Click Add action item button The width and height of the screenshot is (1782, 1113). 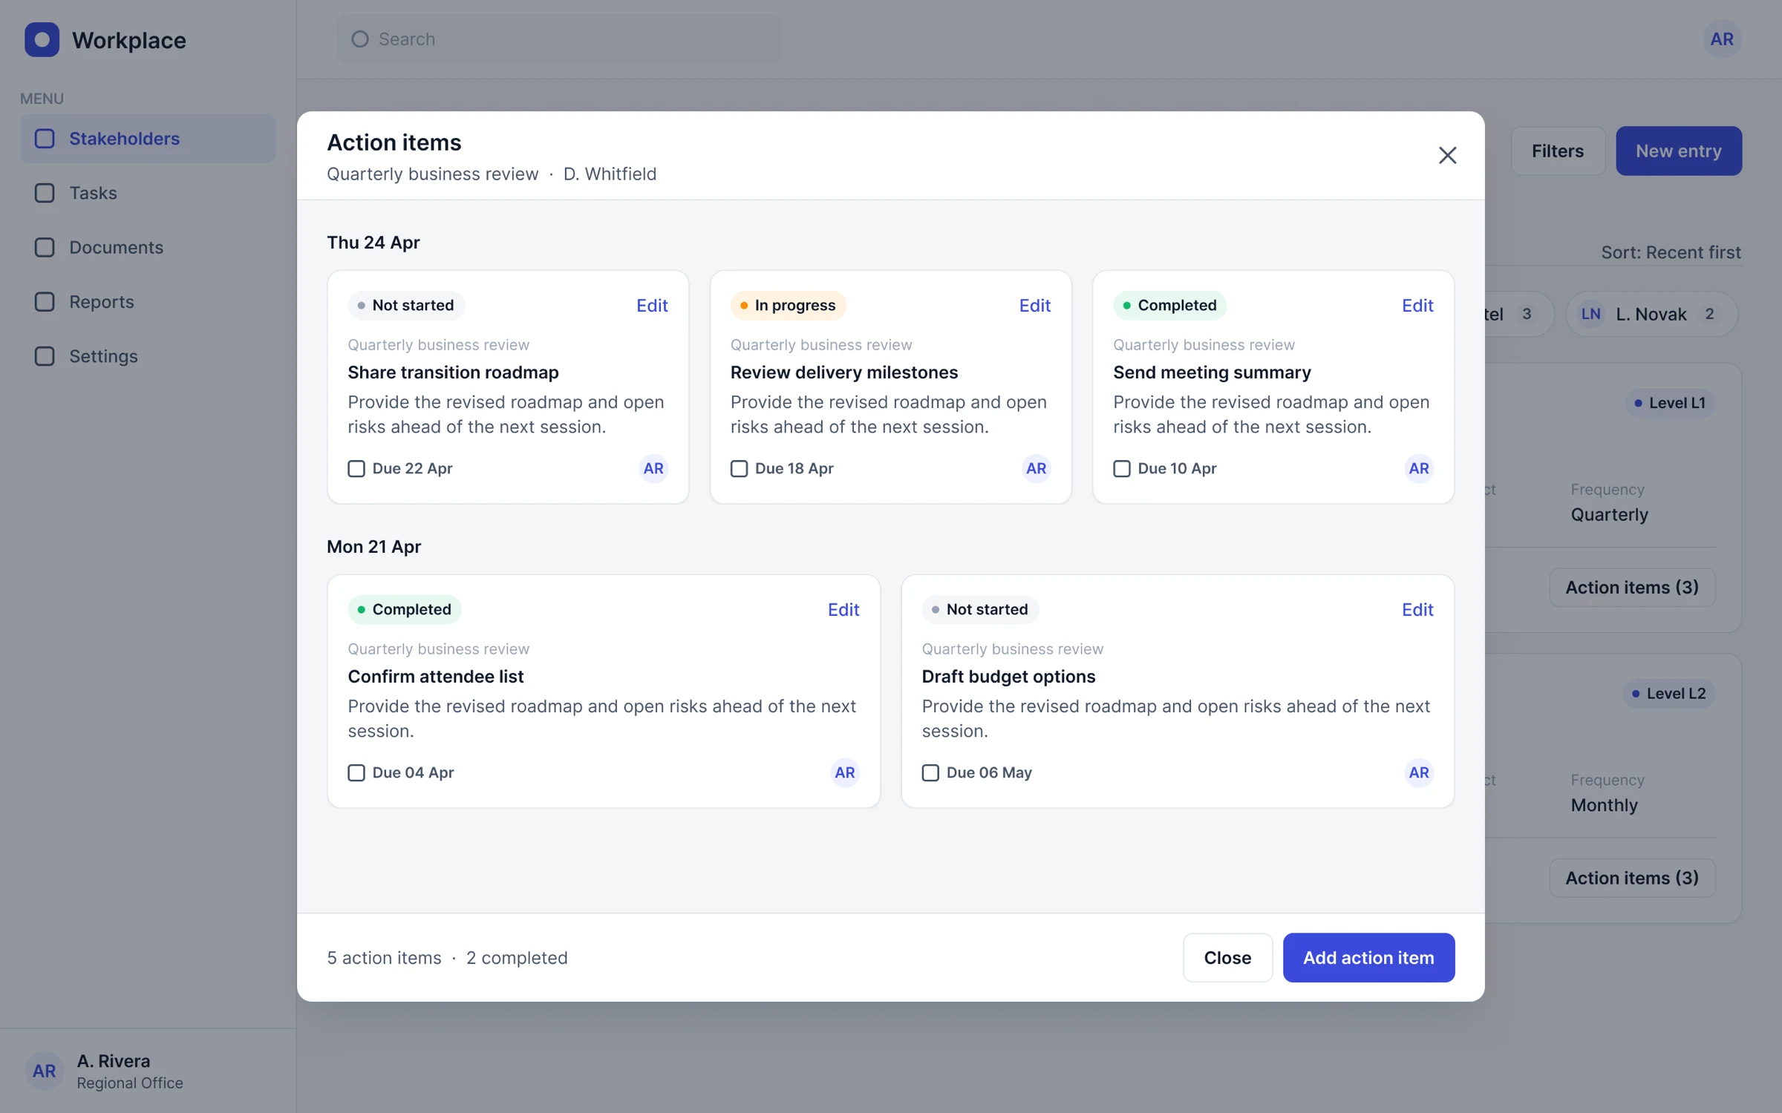tap(1368, 958)
